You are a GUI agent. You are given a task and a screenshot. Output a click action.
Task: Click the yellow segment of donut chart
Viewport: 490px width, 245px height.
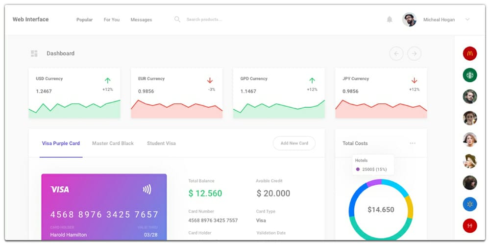pyautogui.click(x=410, y=207)
